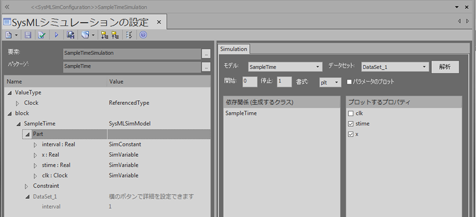476x217 pixels.
Task: Click the 依存関係 (生成するクラス) header
Action: 282,102
